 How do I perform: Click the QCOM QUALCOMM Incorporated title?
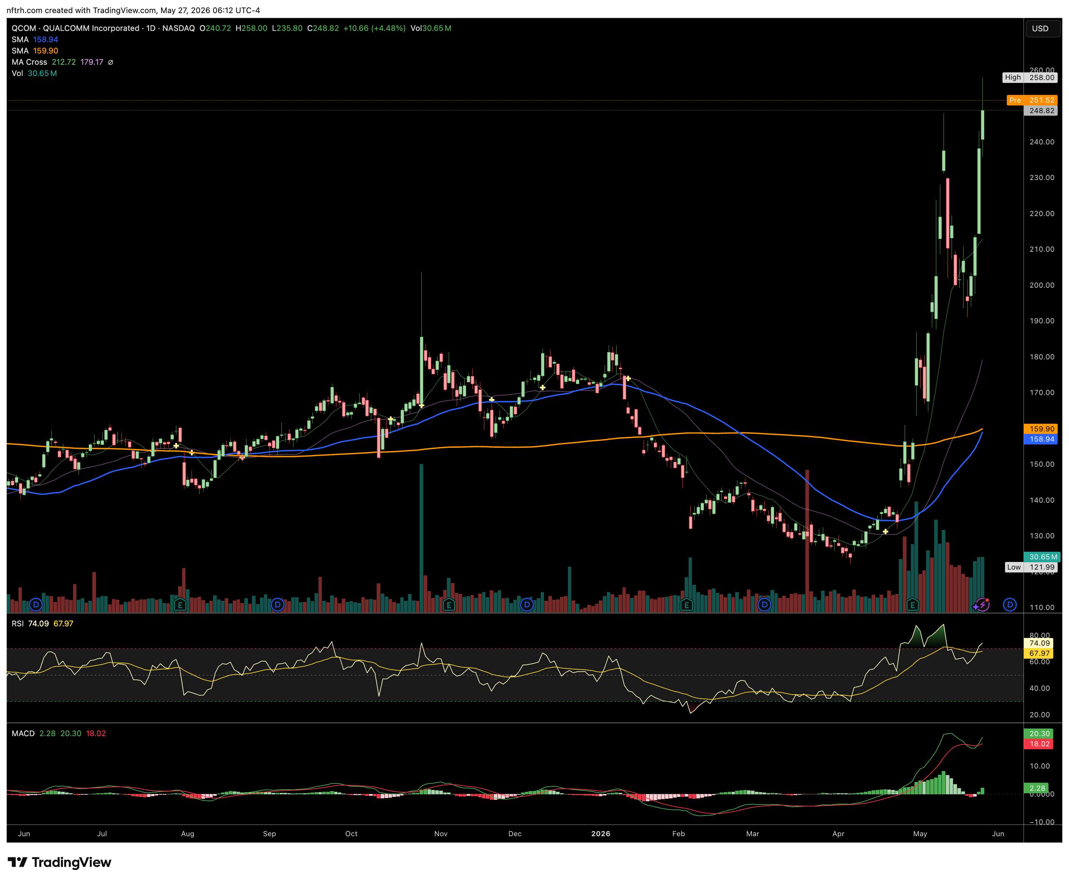pyautogui.click(x=75, y=28)
